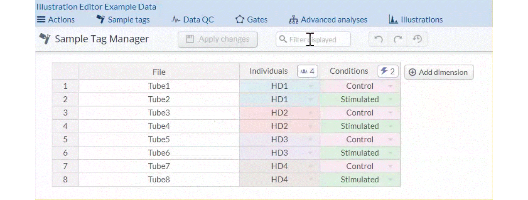
Task: Expand the HD1 dropdown for Tube1
Action: tap(311, 86)
